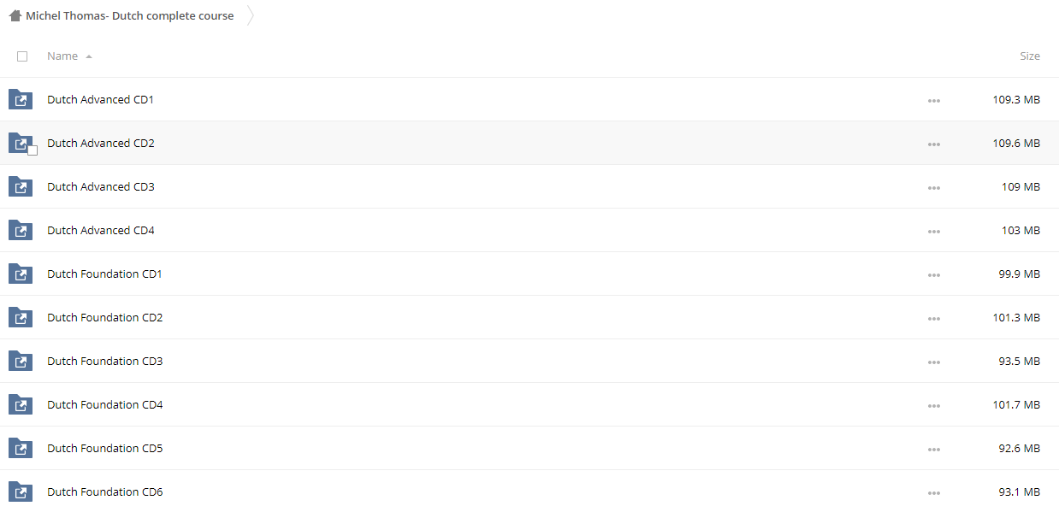Click the Dutch Foundation CD6 folder icon

21,492
